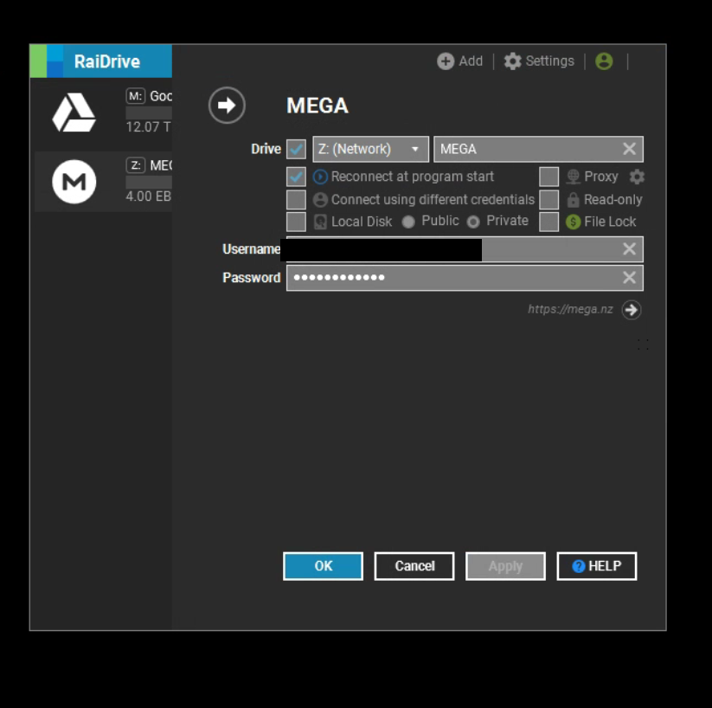The height and width of the screenshot is (708, 712).
Task: Click the arrow icon beside MEGA title
Action: [227, 106]
